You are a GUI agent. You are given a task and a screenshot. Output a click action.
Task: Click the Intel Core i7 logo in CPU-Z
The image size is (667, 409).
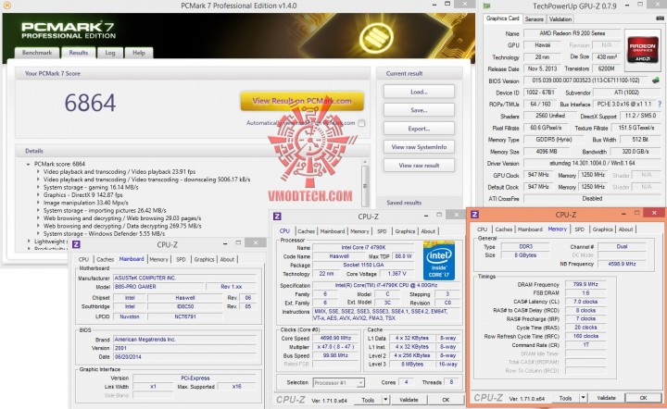(439, 261)
